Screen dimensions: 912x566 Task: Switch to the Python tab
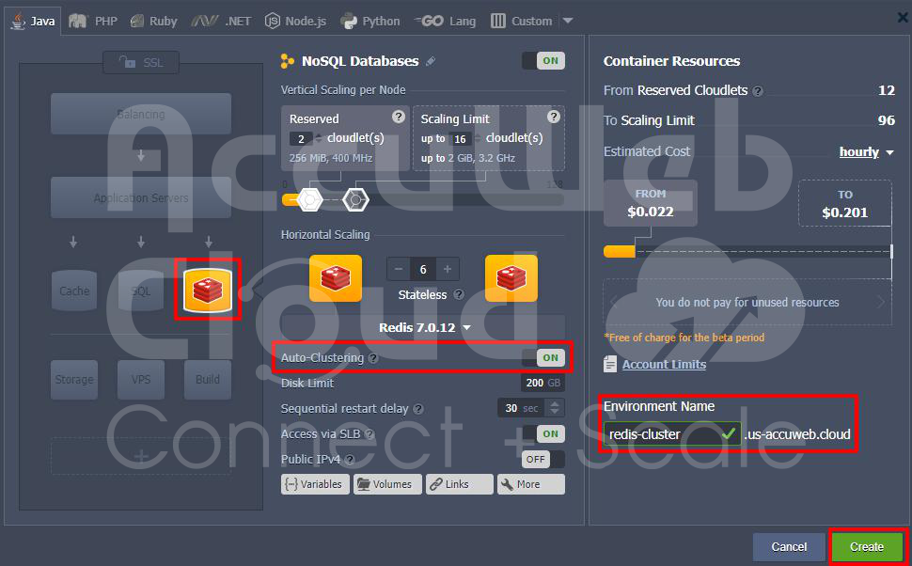(370, 21)
